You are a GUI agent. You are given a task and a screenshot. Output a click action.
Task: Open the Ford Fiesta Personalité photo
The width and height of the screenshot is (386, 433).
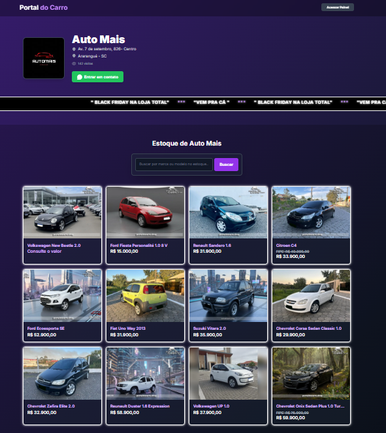click(x=145, y=212)
